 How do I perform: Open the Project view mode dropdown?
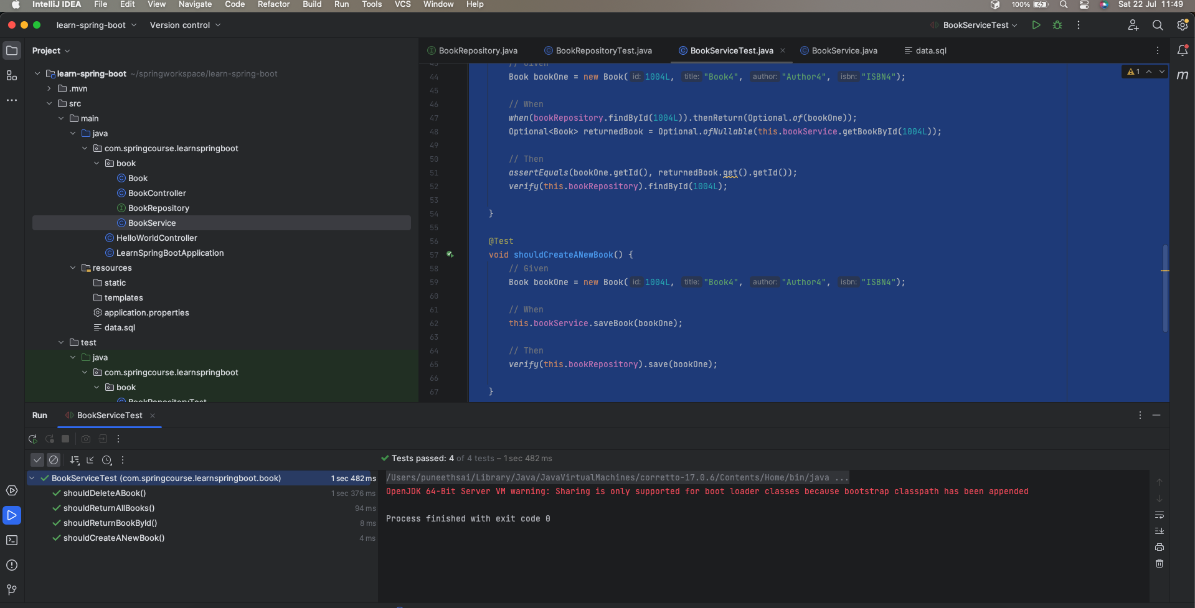coord(51,50)
